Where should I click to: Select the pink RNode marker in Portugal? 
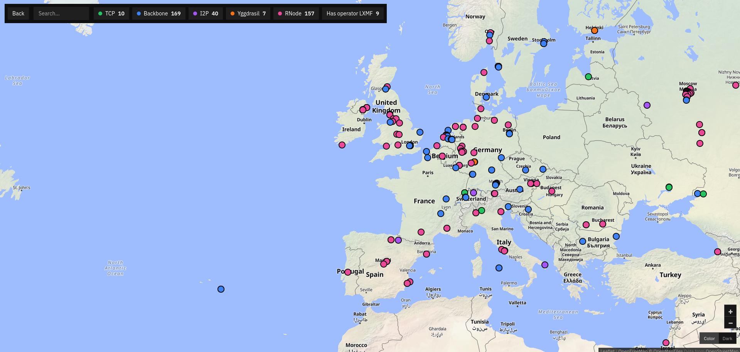[348, 272]
